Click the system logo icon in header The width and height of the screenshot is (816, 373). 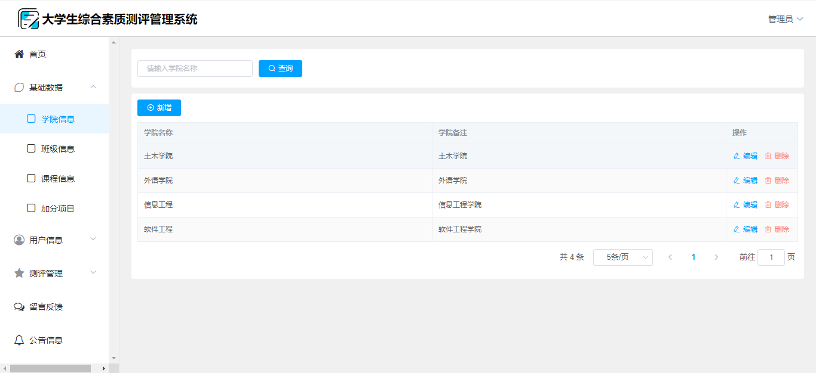[28, 19]
